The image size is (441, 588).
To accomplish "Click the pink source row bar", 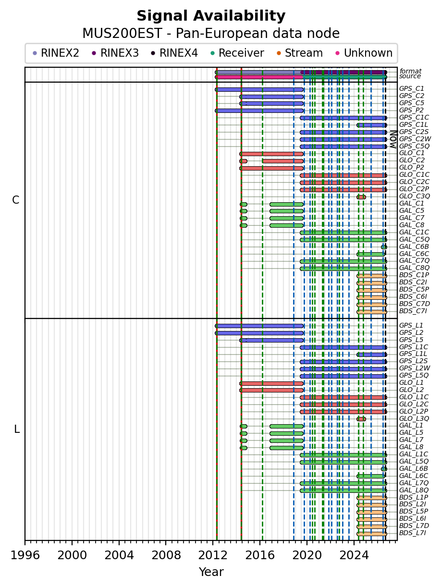I will (x=258, y=77).
